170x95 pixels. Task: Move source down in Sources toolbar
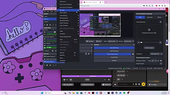tap(56, 65)
